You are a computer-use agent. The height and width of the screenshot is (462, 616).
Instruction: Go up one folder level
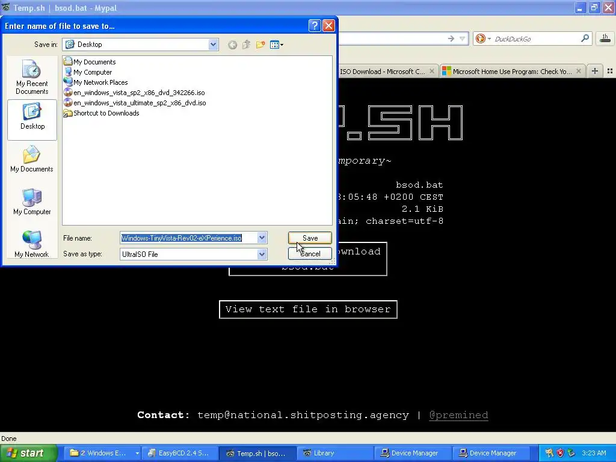(246, 45)
